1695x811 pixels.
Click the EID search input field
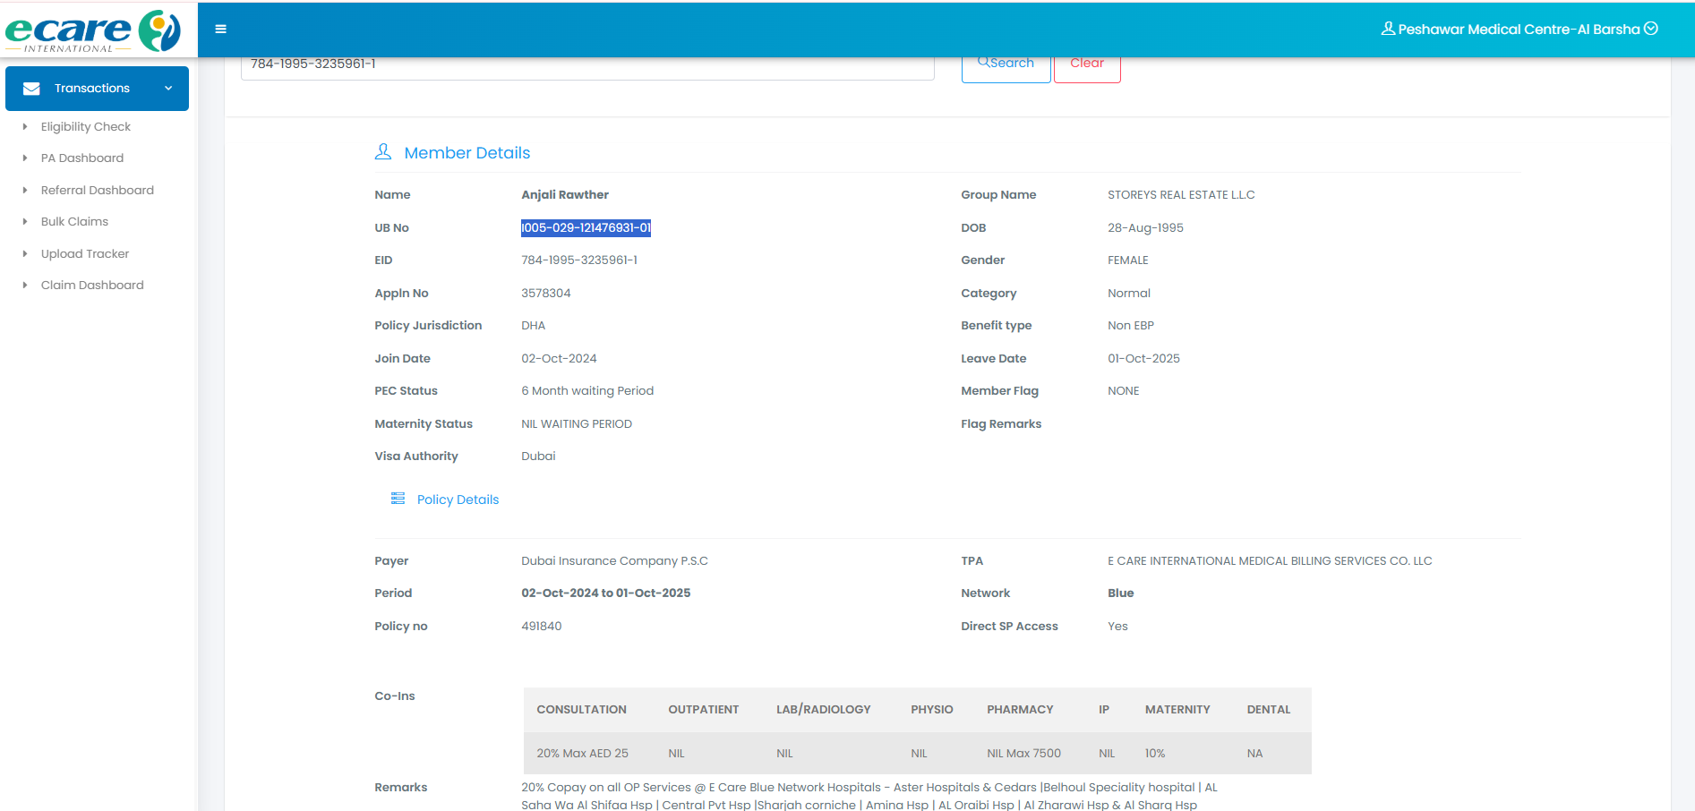586,65
